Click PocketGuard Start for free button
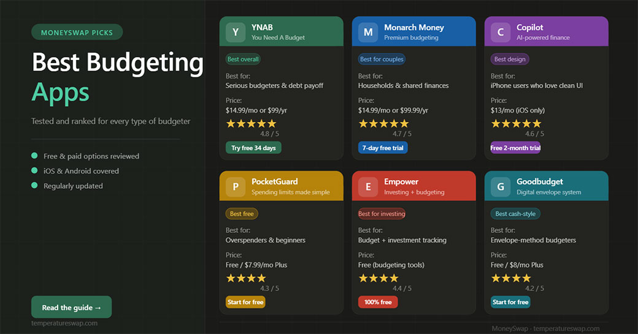This screenshot has height=334, width=638. click(245, 302)
